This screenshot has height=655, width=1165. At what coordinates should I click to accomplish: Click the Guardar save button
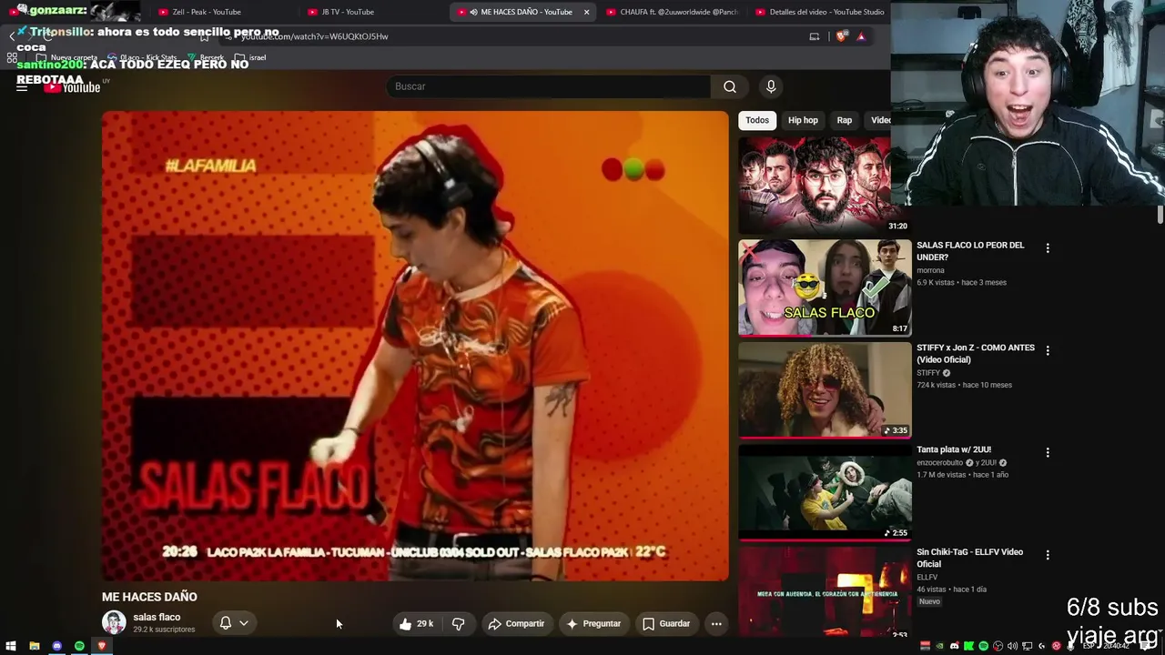tap(665, 624)
